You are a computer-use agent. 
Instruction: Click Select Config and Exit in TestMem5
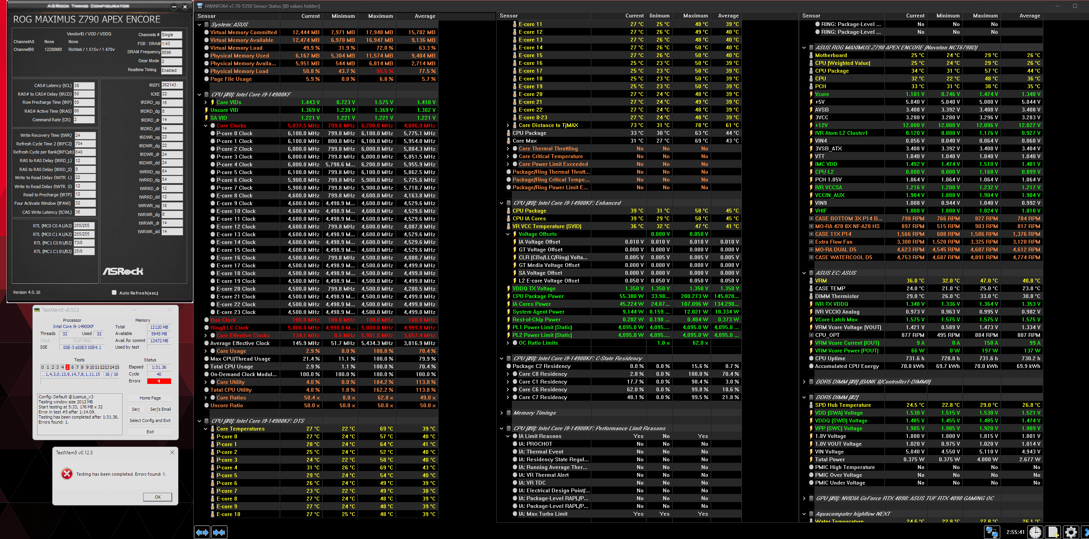tap(150, 420)
